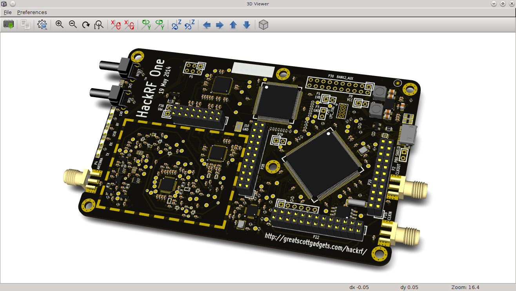Copy 3D image to clipboard
516x291 pixels.
coord(25,25)
